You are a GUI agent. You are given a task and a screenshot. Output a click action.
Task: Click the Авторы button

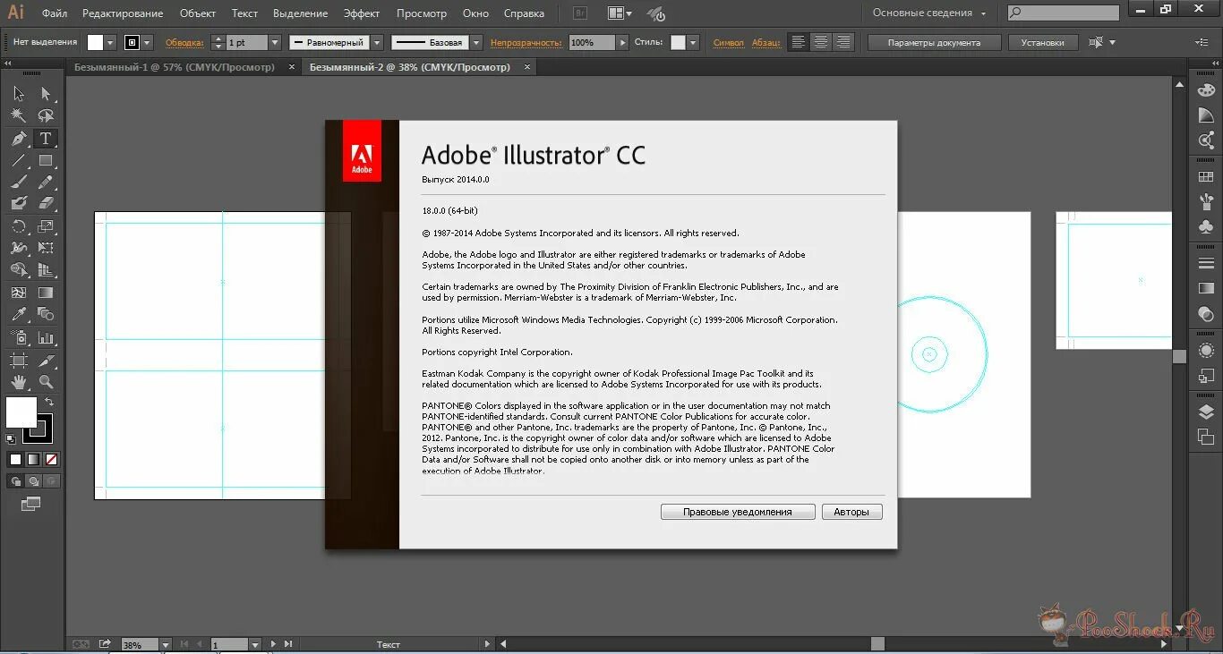point(851,512)
